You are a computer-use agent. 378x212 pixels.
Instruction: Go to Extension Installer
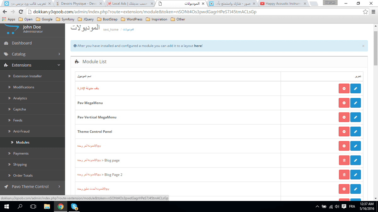point(32,76)
